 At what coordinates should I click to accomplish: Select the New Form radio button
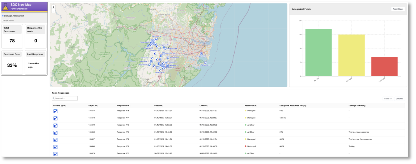(x=3, y=20)
